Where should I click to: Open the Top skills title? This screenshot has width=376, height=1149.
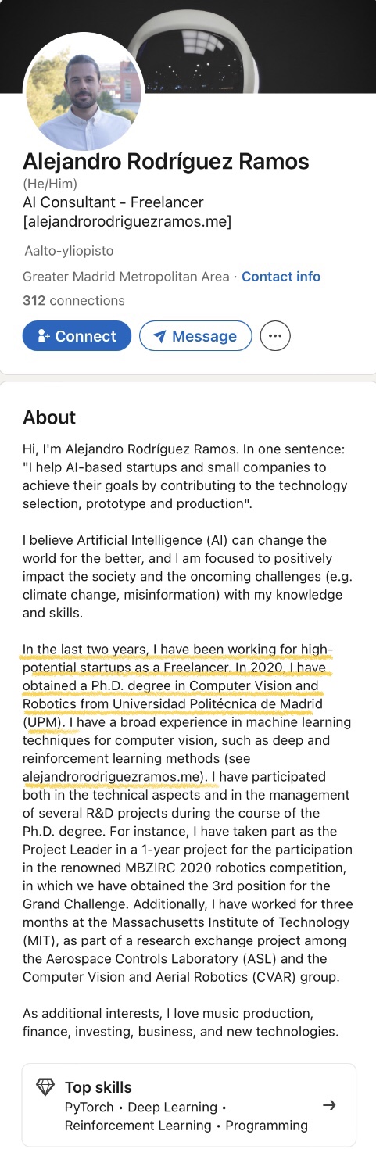pyautogui.click(x=98, y=1087)
